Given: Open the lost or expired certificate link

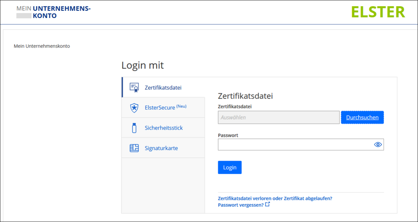Looking at the screenshot, I should coord(275,198).
